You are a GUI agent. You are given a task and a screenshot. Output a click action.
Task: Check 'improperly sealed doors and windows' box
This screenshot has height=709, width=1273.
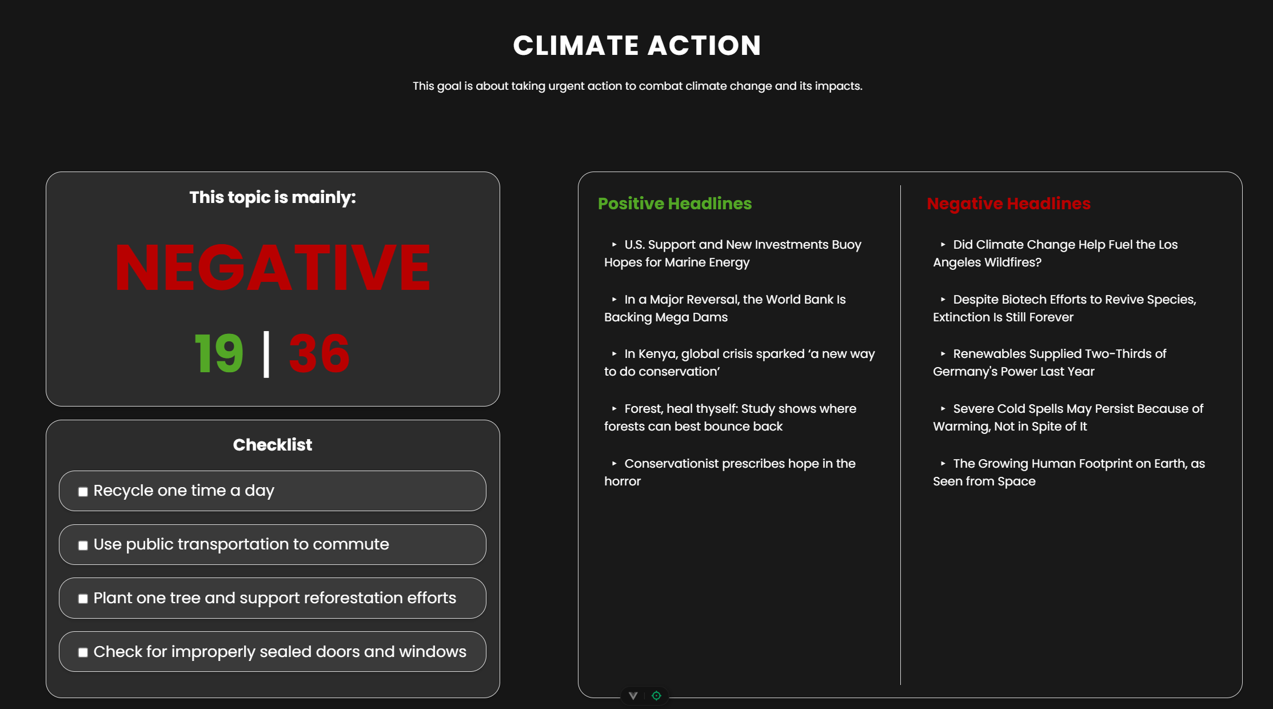(83, 652)
